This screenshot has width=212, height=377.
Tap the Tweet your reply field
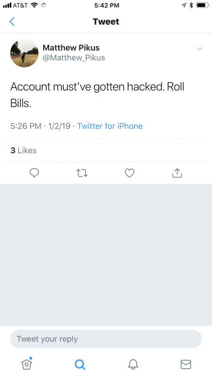coord(106,339)
